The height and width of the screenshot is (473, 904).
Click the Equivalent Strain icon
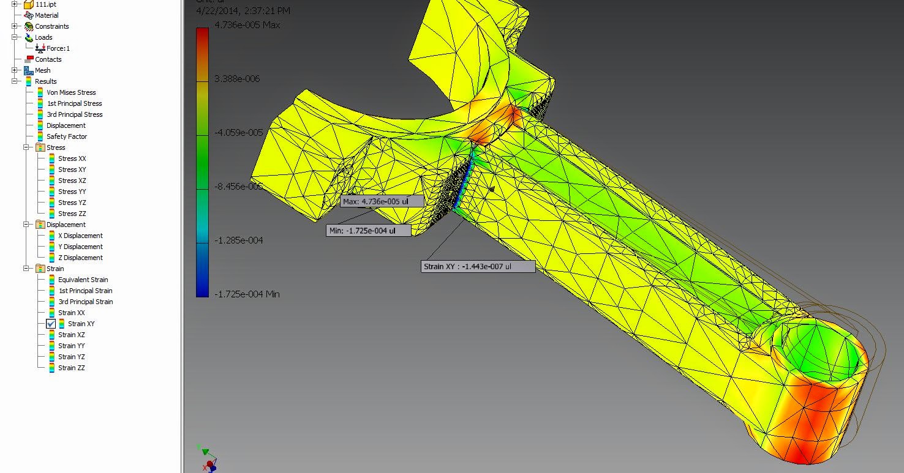point(52,280)
